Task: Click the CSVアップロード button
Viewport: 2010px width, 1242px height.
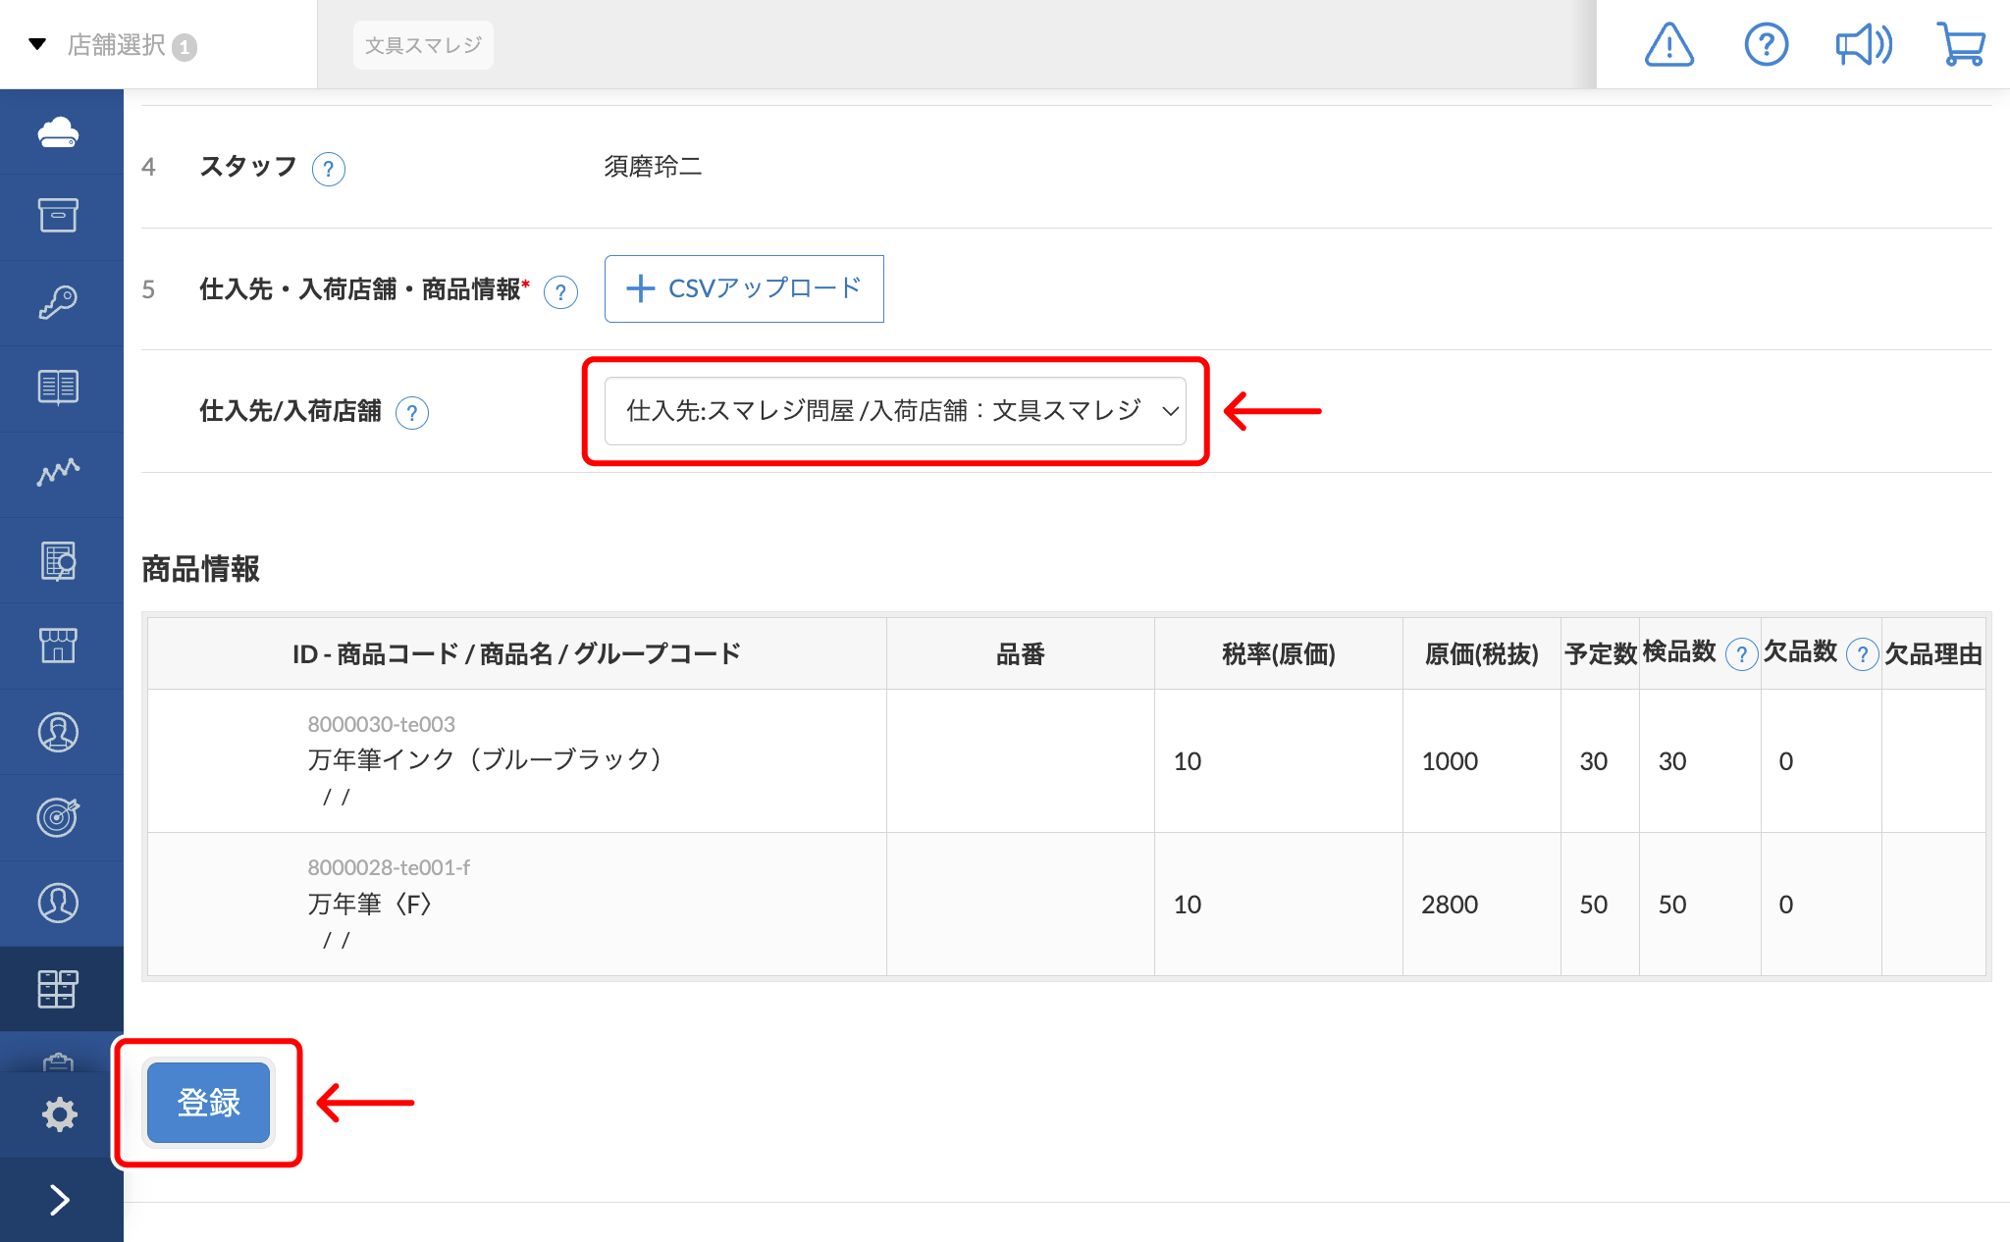Action: click(x=744, y=288)
